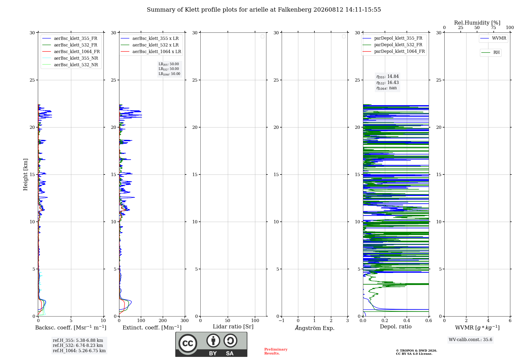Screen dimensions: 528x359
Task: Click the ref.H_1064: 5.26-6.75 km text
Action: pos(79,351)
